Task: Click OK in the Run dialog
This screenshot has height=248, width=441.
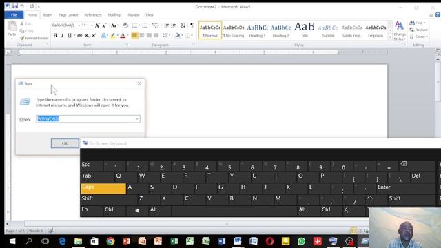Action: [x=65, y=143]
